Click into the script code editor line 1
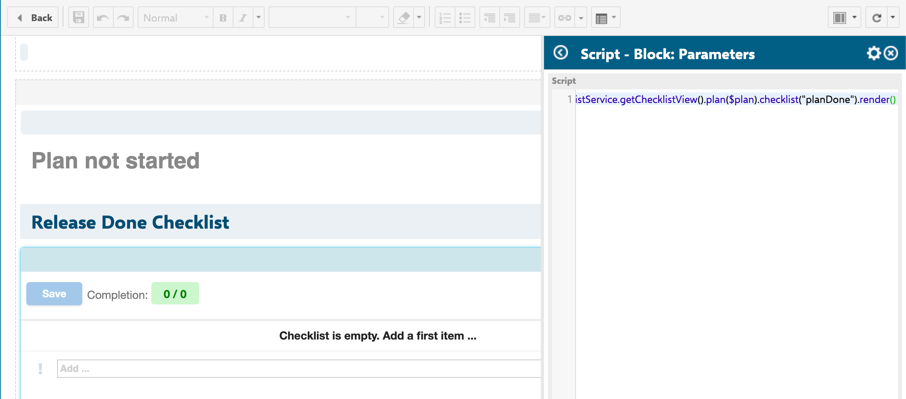Screen dimensions: 906x399 (736, 99)
